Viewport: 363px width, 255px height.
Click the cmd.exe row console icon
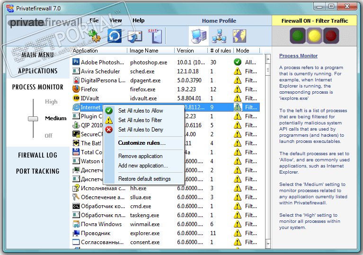coord(76,206)
